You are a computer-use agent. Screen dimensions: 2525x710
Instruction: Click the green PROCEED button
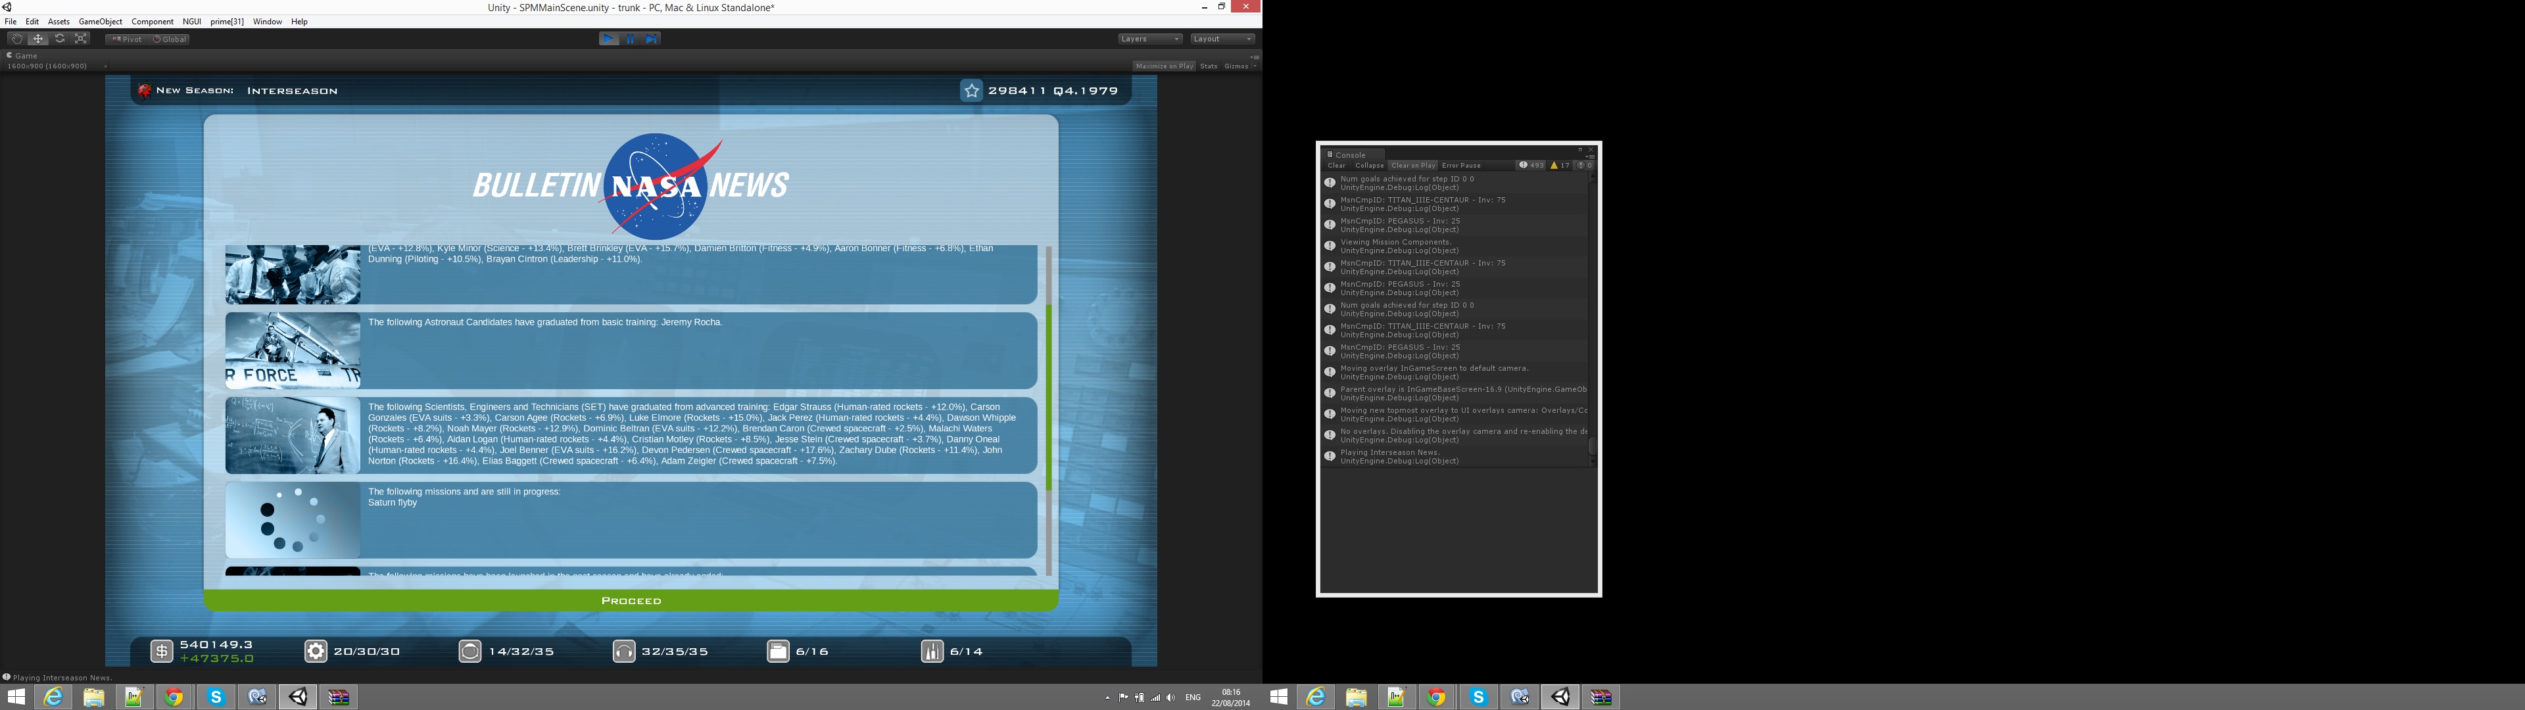(631, 601)
